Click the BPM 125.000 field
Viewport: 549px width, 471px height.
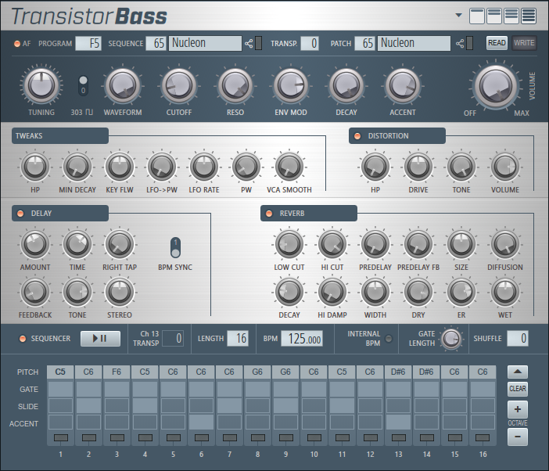(302, 339)
